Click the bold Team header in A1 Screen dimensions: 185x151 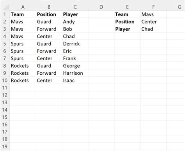pos(17,14)
